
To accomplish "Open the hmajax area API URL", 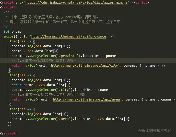I will (x=86, y=99).
